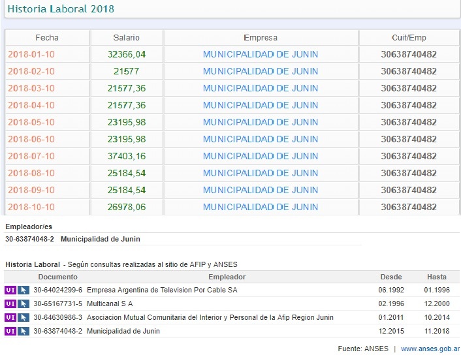The width and height of the screenshot is (461, 359).
Task: Open MUNICIPALIDAD DE JUNIN link for 2018-07-10
Action: 261,156
